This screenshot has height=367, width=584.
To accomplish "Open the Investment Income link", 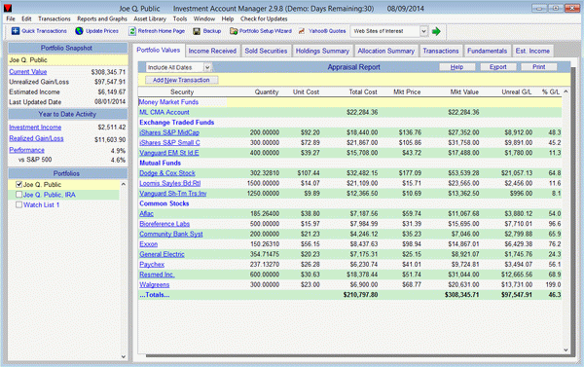I will [x=35, y=128].
